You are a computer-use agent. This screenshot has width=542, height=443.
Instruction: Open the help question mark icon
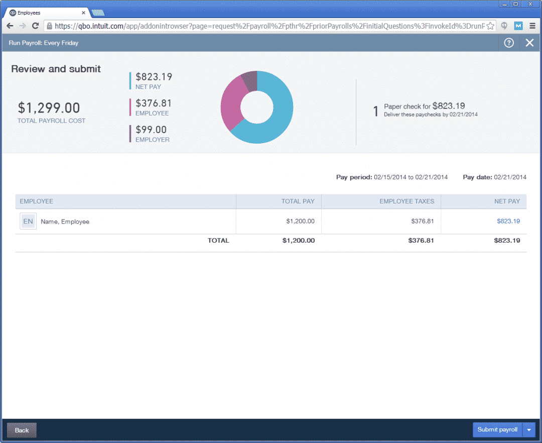(509, 43)
